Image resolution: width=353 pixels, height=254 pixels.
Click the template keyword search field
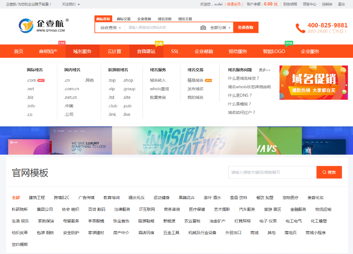coord(272,172)
